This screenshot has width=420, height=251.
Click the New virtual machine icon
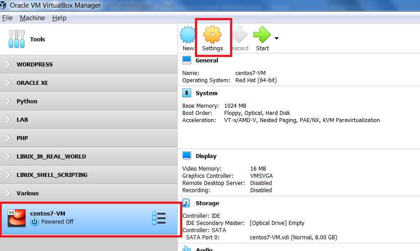coord(187,35)
